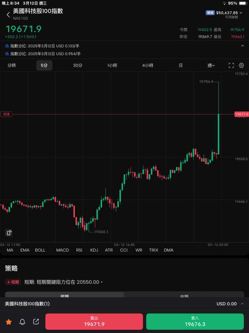Open the 週 timeframe dropdown

[211, 65]
